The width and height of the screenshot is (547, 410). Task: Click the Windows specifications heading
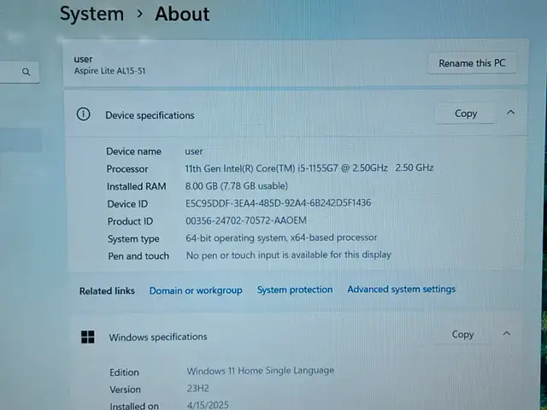(158, 337)
